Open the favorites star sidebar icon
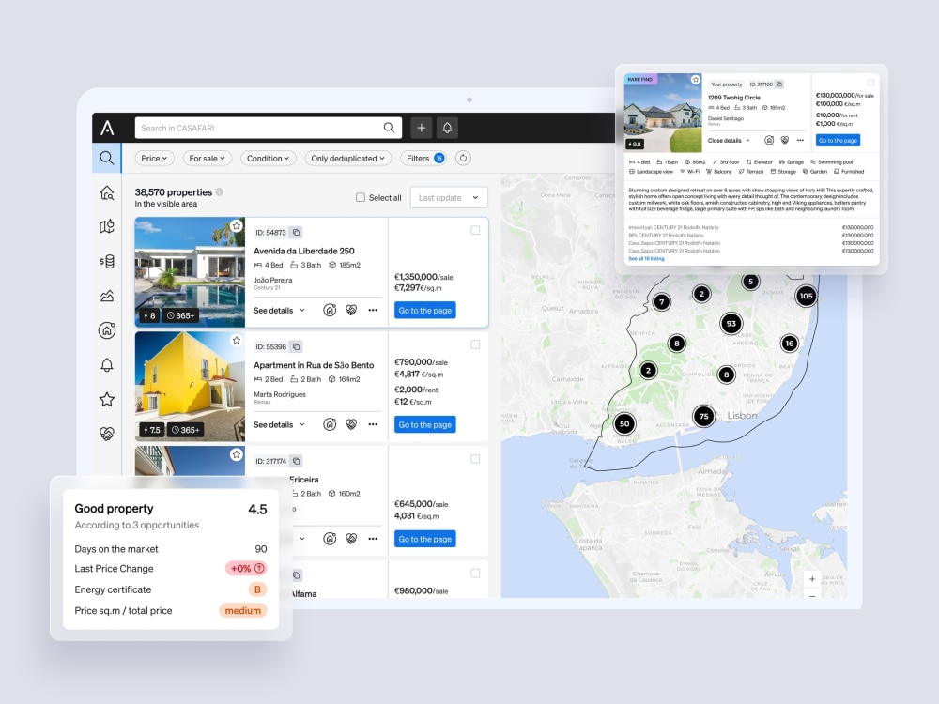The width and height of the screenshot is (939, 704). point(107,399)
